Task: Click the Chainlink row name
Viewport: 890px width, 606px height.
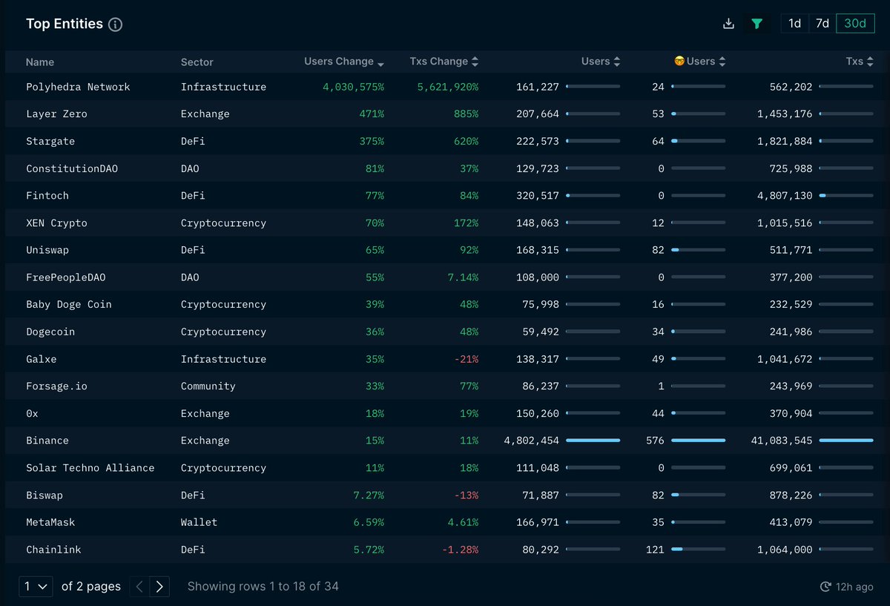Action: point(53,550)
